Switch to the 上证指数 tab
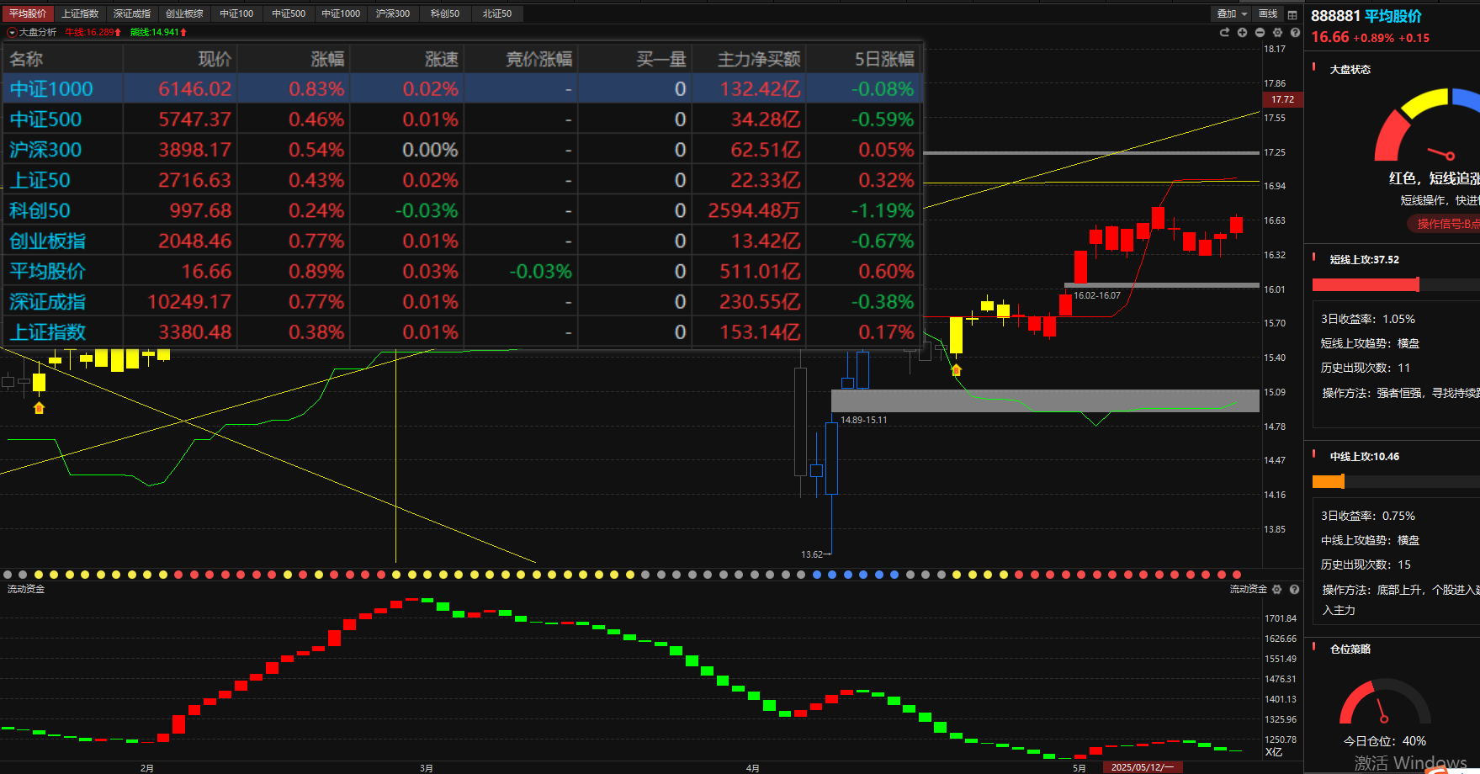 tap(80, 13)
